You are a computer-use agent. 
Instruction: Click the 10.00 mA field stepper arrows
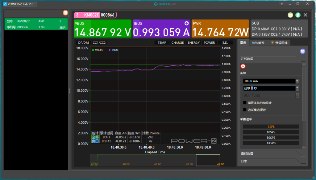(x=297, y=81)
